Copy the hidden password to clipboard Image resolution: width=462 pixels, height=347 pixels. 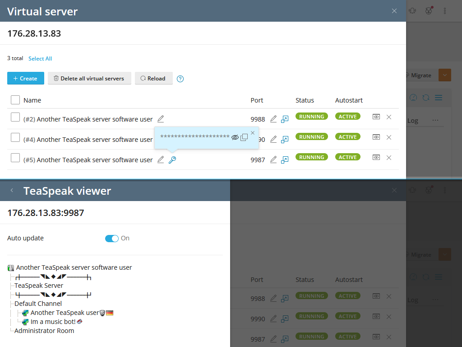pos(244,137)
